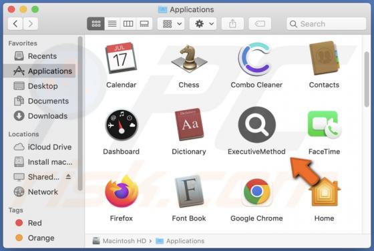Click the ExecutiveMethod label text
Viewport: 374px width, 251px height.
coord(256,152)
